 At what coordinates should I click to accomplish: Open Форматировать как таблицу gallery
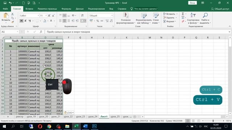pyautogui.click(x=144, y=18)
